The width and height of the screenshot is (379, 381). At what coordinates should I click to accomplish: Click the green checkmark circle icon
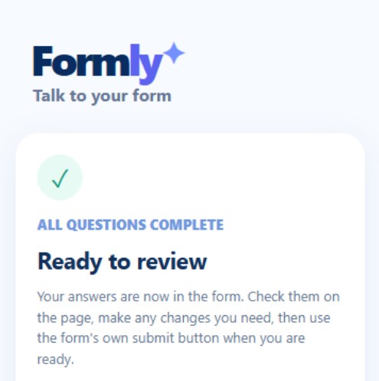pos(60,177)
